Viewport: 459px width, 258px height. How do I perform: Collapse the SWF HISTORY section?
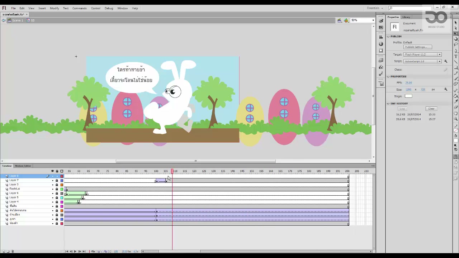click(x=388, y=104)
